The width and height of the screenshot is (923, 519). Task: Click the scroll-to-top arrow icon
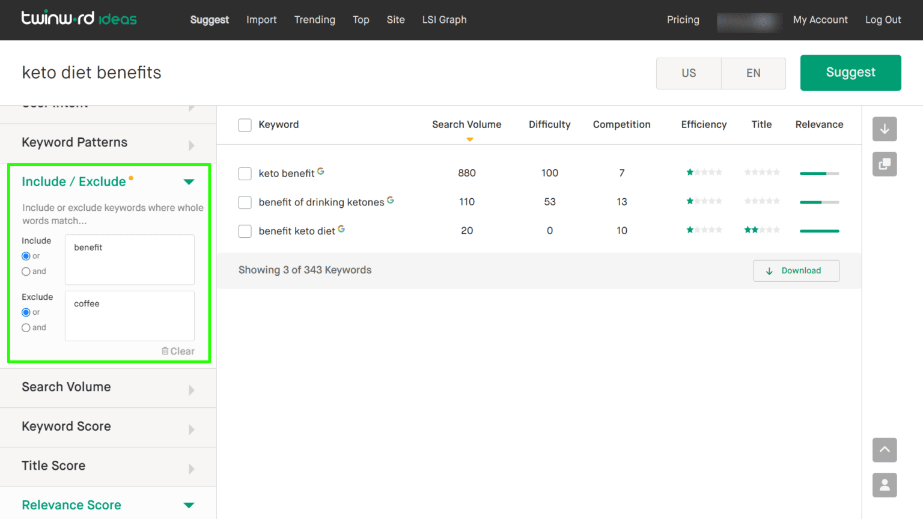point(884,450)
